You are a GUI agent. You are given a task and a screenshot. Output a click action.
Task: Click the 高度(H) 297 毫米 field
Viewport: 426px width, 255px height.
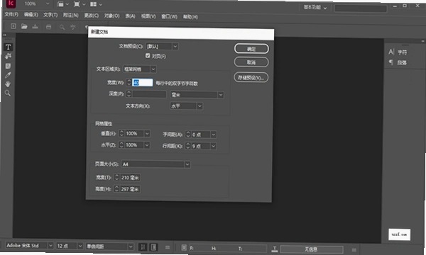point(130,189)
